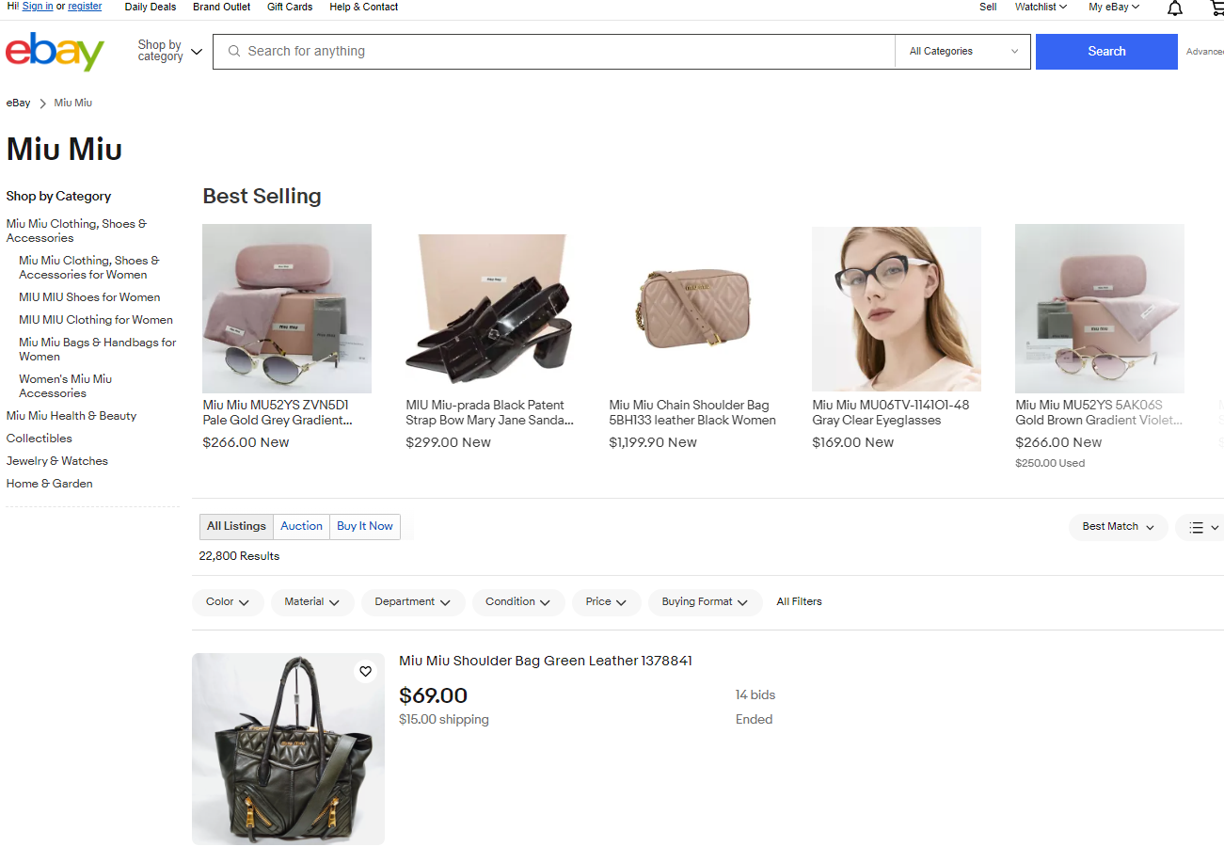Expand the Price filter dropdown

[606, 601]
